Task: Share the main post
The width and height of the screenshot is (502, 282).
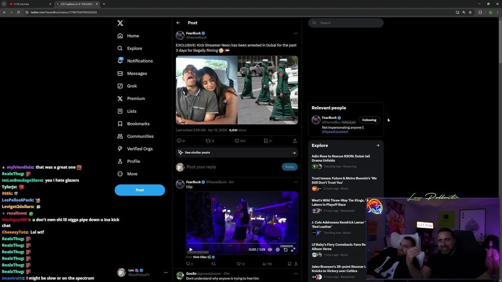Action: point(295,141)
